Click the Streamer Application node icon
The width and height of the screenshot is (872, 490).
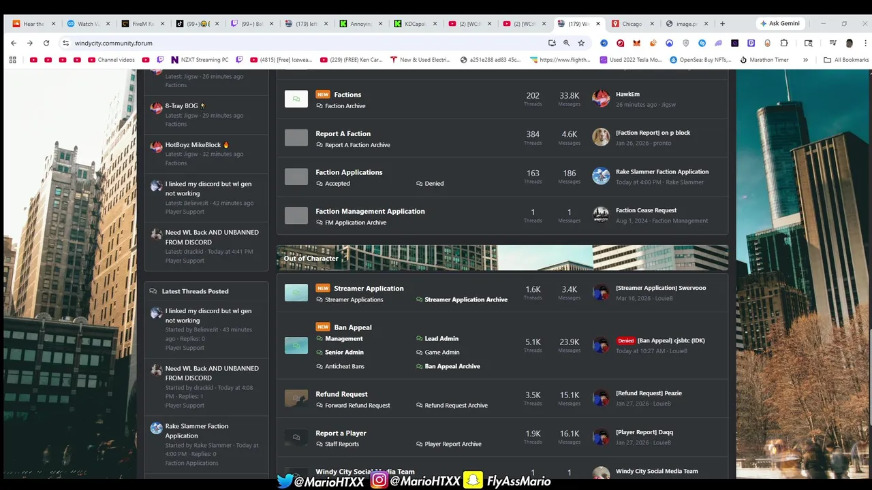pyautogui.click(x=296, y=293)
